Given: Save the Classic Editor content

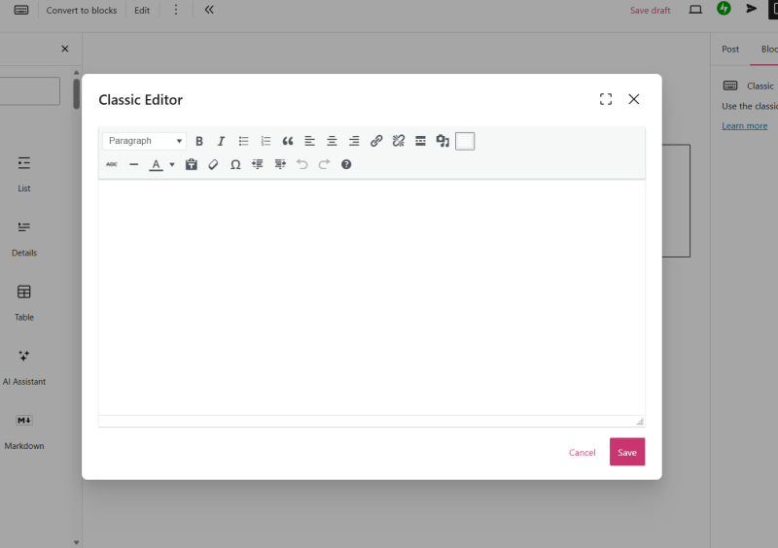Looking at the screenshot, I should [x=627, y=452].
